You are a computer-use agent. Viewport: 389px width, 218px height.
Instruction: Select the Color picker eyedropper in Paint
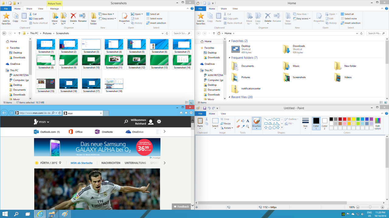[243, 126]
